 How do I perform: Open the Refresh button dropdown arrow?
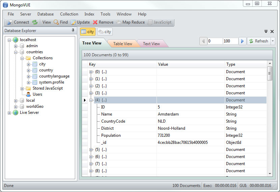(x=273, y=41)
